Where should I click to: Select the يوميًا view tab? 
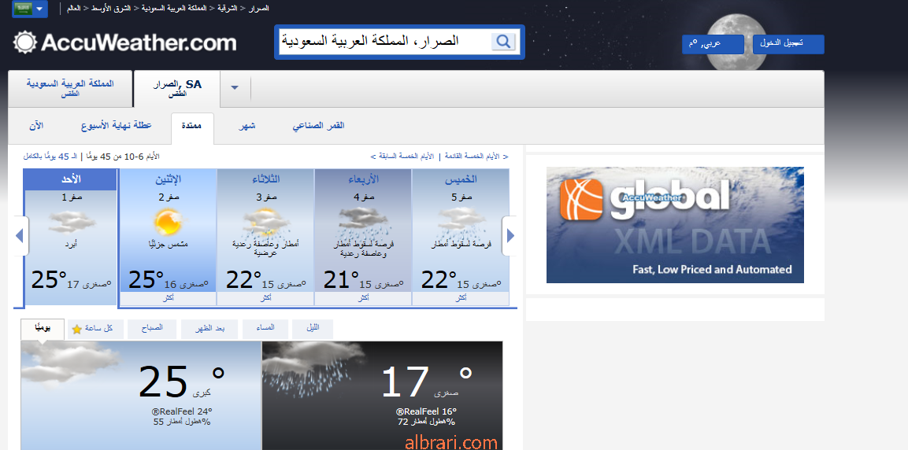(x=43, y=329)
